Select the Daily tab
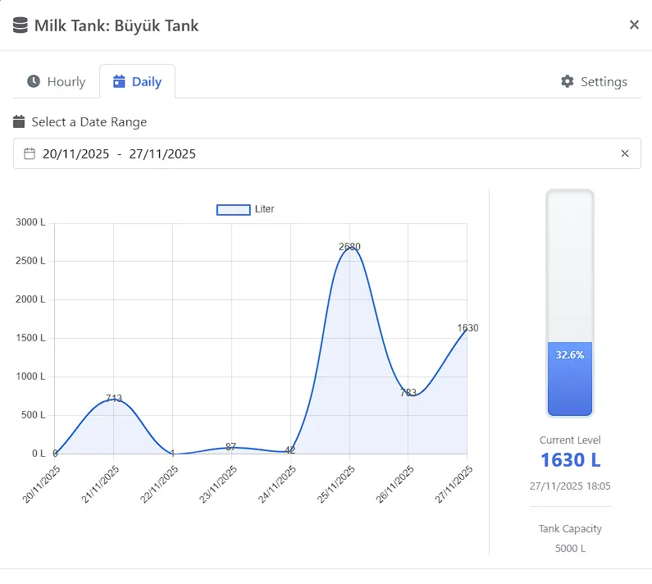This screenshot has width=652, height=584. 138,81
